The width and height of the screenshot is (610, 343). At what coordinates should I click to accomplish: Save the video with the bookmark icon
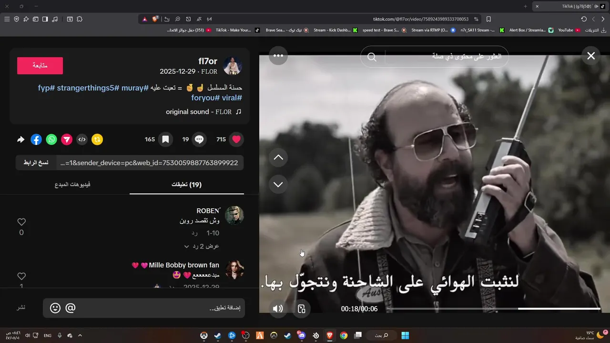[165, 140]
